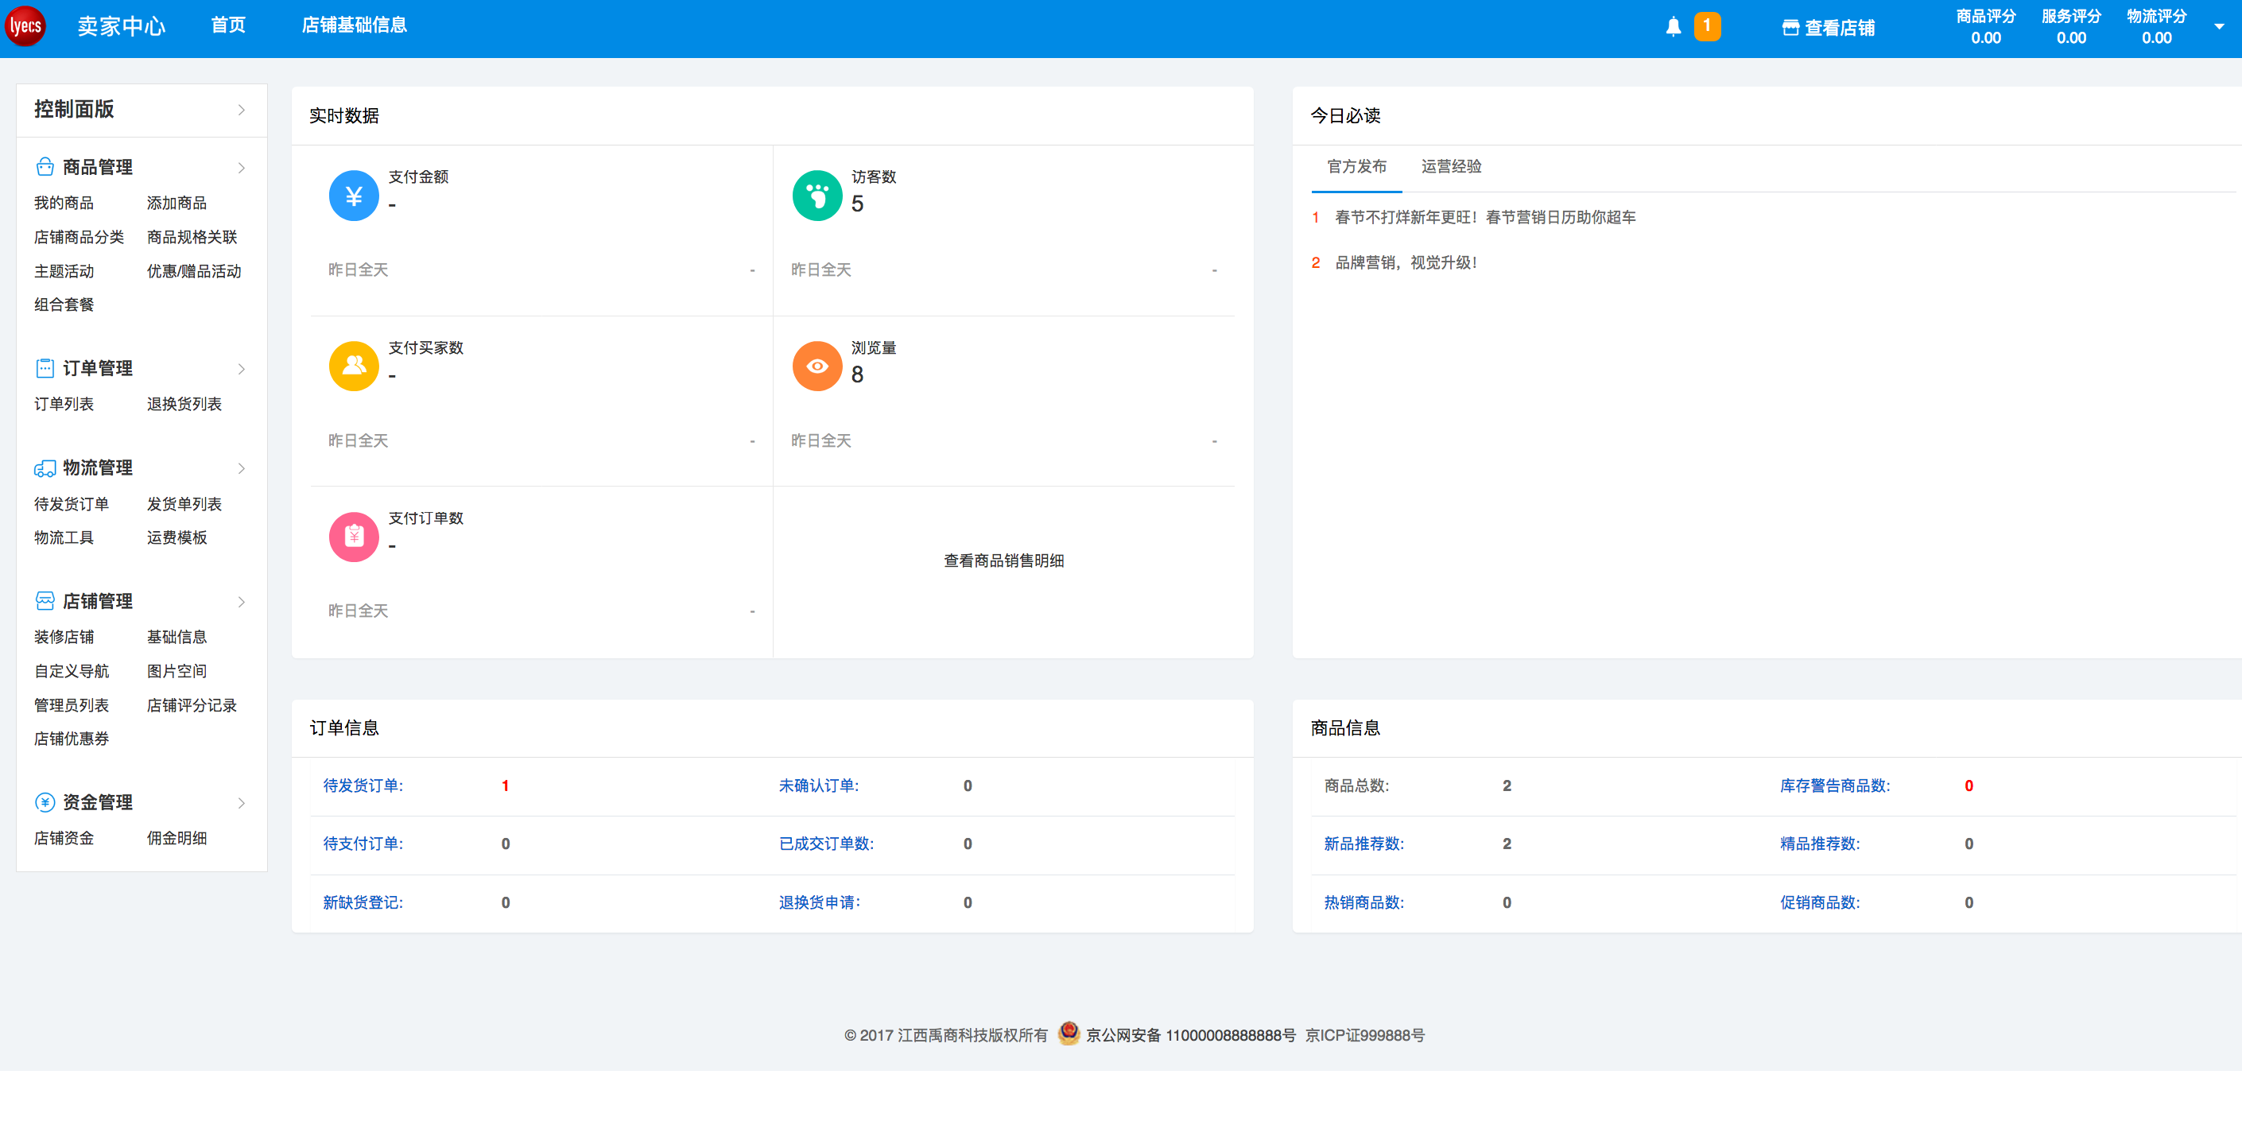
Task: Click the green 访客数 footprint icon
Action: (817, 196)
